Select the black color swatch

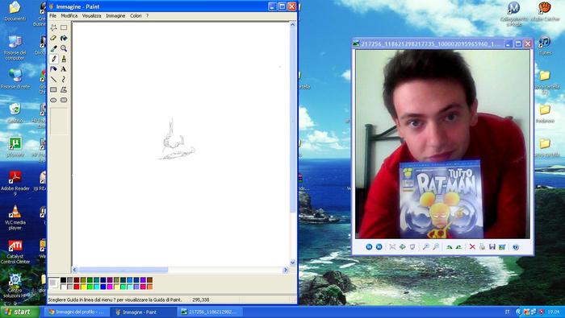(64, 280)
